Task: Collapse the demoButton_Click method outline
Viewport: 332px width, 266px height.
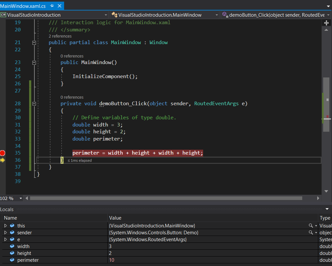Action: [34, 104]
